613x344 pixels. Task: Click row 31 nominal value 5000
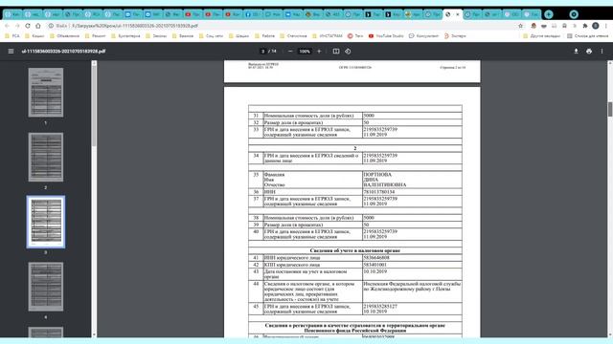369,116
